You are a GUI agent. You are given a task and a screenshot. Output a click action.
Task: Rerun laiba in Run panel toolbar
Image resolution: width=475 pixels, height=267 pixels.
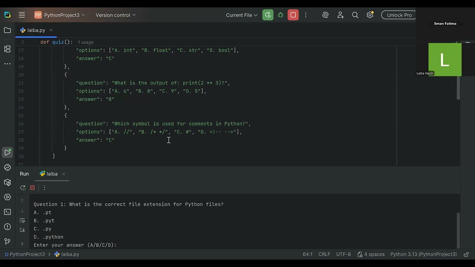coord(23,188)
